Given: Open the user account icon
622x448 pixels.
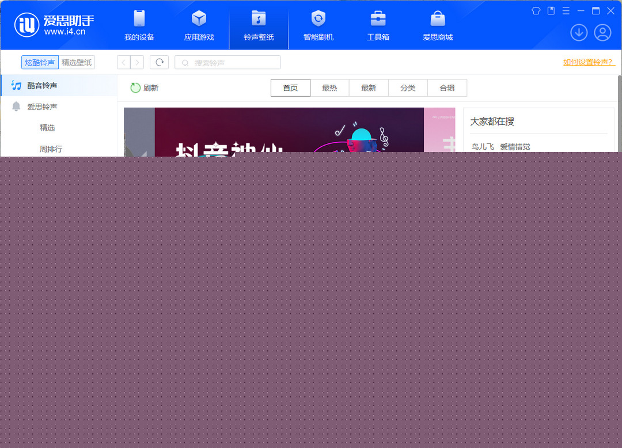Looking at the screenshot, I should click(602, 33).
